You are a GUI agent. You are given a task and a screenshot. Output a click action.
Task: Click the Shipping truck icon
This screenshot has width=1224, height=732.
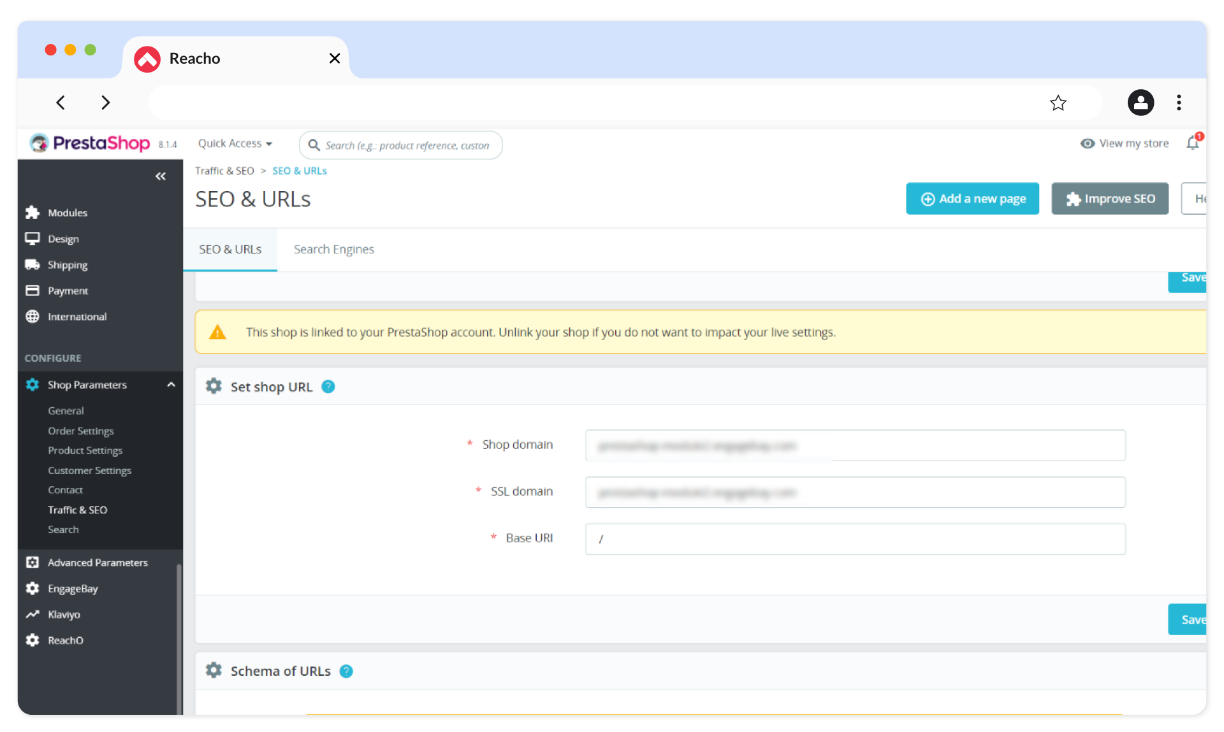(33, 264)
